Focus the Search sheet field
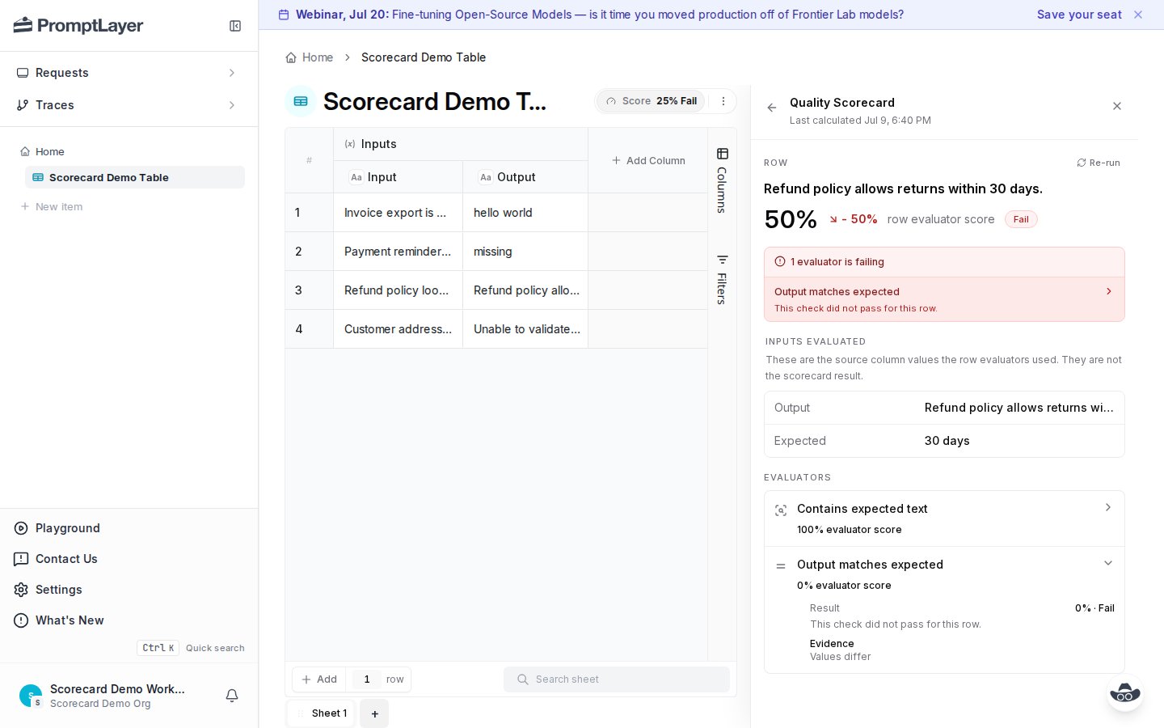 [617, 679]
